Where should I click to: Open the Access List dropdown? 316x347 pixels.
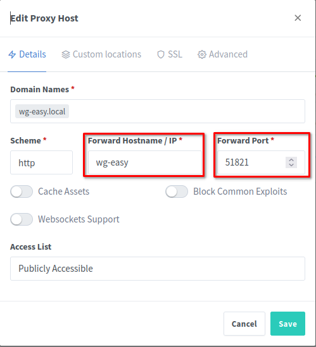click(x=158, y=269)
